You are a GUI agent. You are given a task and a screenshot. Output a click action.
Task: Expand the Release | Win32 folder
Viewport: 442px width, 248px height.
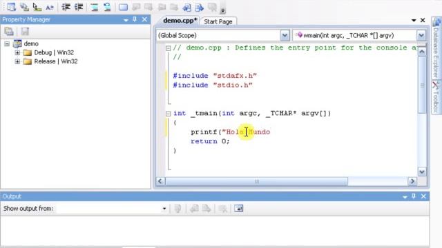click(x=17, y=61)
